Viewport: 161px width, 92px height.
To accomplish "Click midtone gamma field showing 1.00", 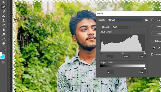I will (126, 57).
